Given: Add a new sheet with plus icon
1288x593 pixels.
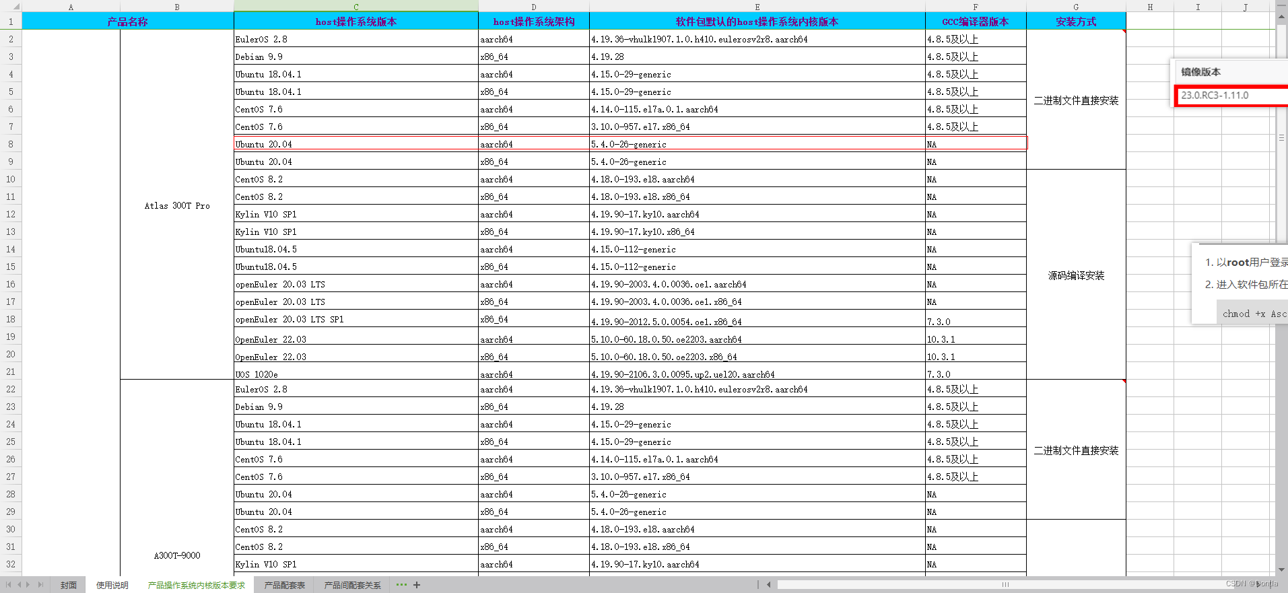Looking at the screenshot, I should (417, 585).
